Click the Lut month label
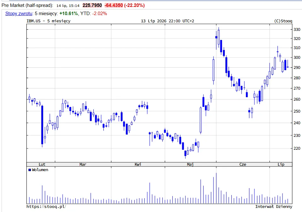The height and width of the screenshot is (212, 302). [42, 164]
